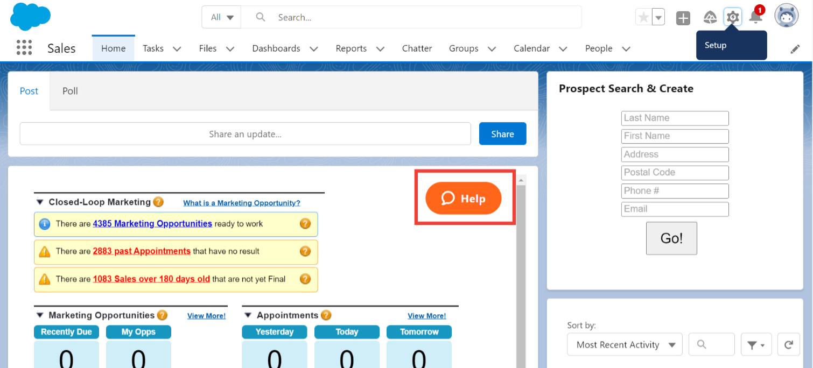Click the Go! button
The width and height of the screenshot is (813, 368).
[671, 238]
